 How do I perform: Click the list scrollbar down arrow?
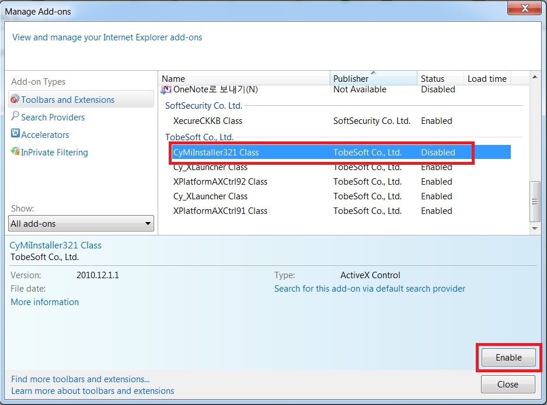tap(534, 229)
